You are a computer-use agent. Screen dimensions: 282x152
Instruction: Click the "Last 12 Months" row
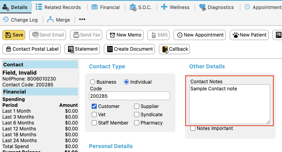tap(40, 129)
